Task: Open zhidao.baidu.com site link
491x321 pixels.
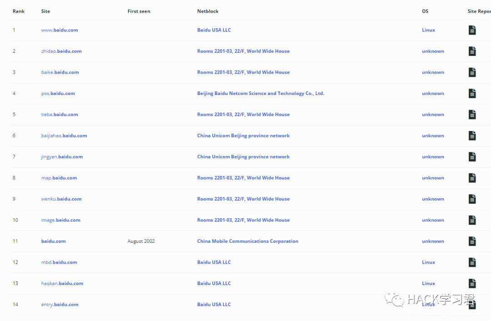Action: point(61,51)
